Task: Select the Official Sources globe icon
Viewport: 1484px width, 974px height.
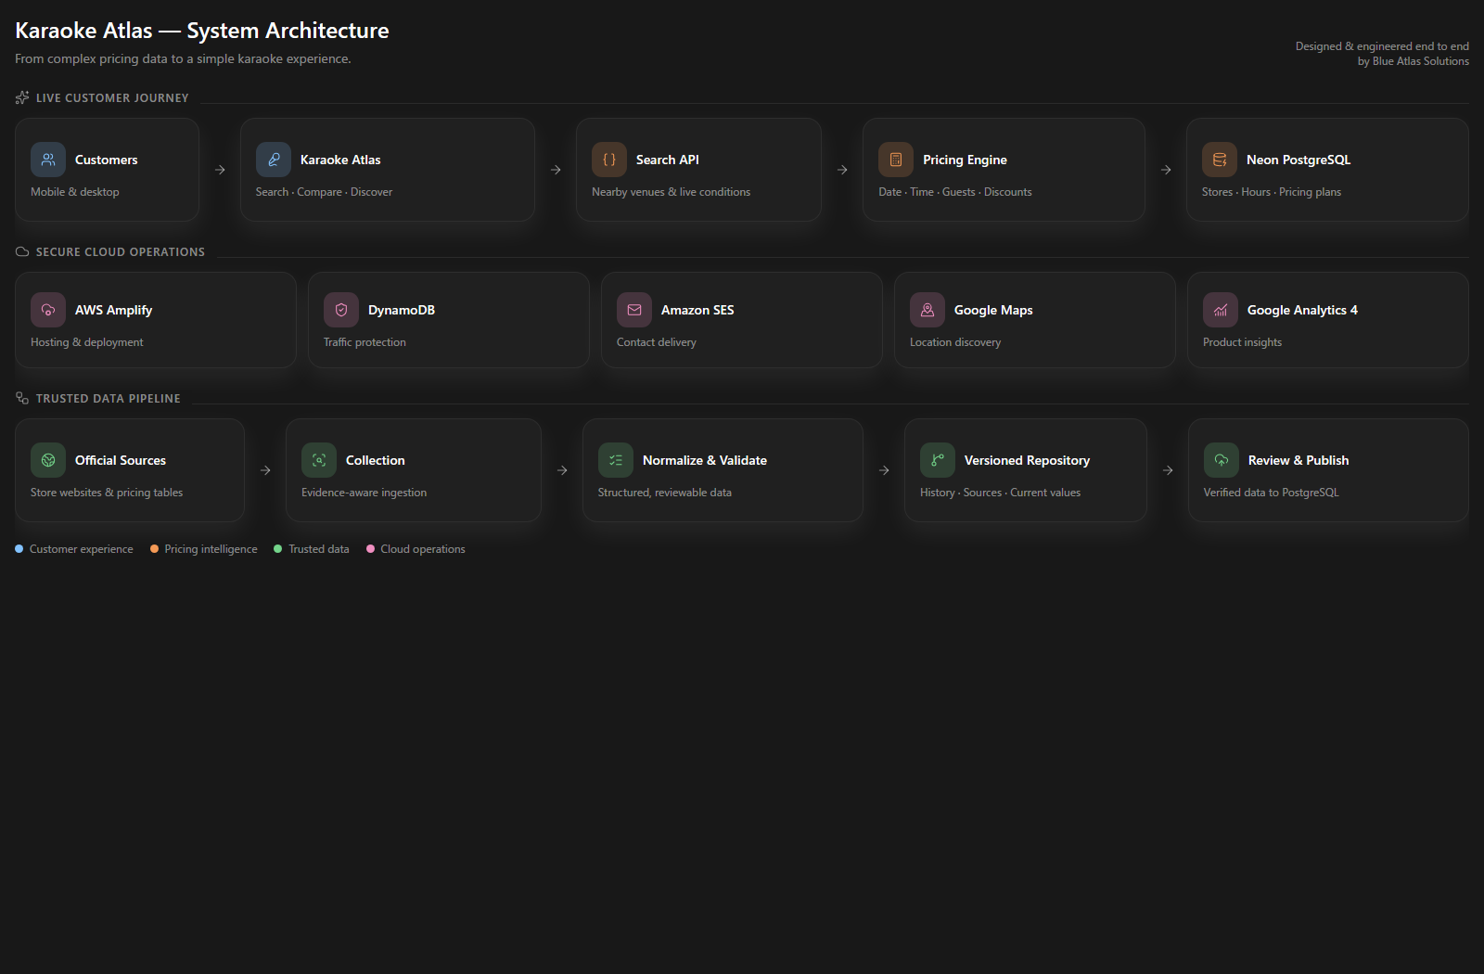Action: [48, 460]
